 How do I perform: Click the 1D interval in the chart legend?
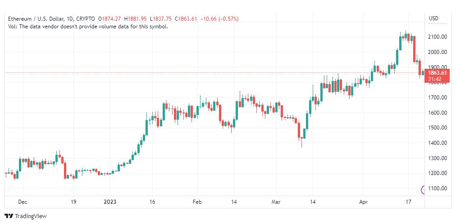71,19
